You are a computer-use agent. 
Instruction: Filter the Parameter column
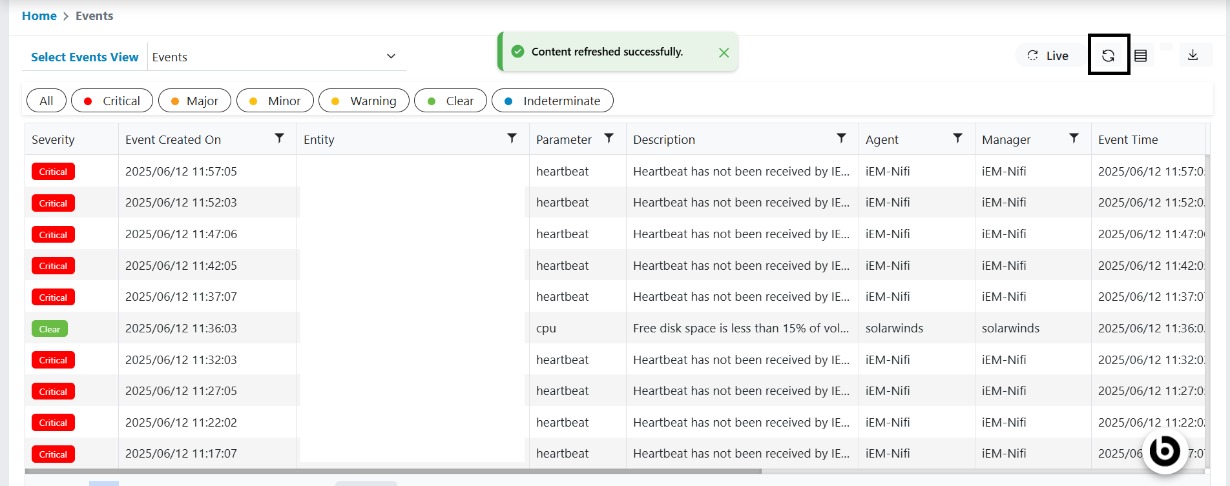(609, 138)
